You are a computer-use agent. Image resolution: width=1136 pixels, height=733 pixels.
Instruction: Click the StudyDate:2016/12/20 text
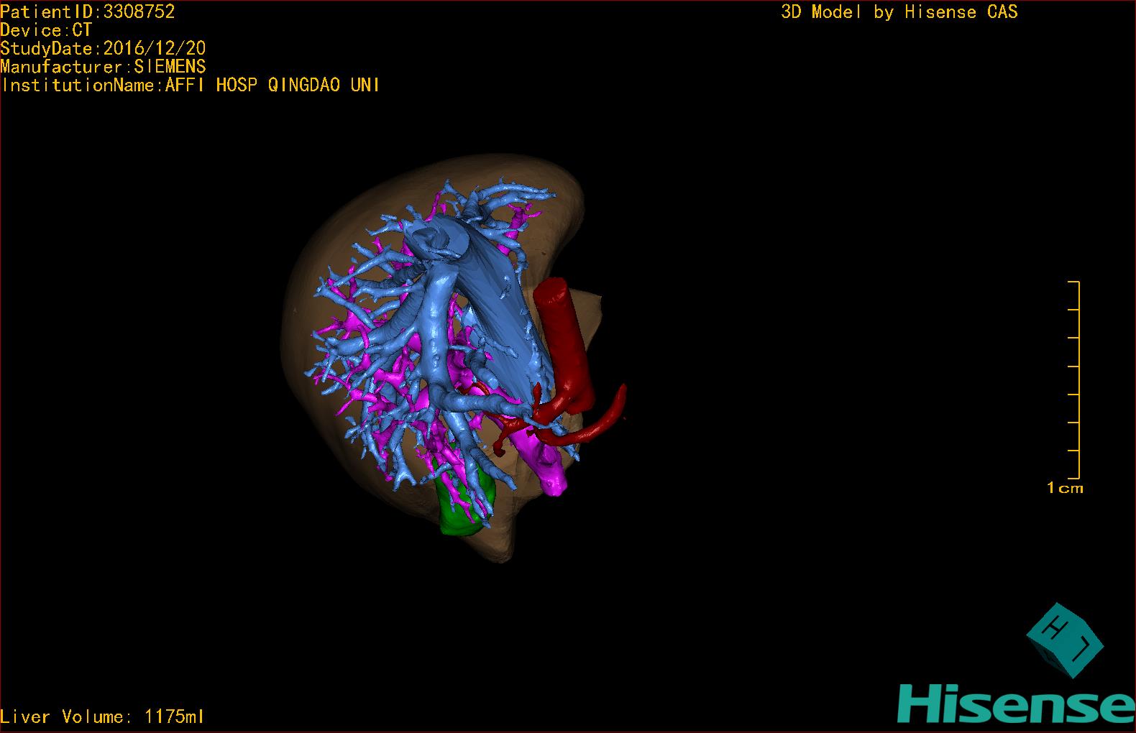coord(103,48)
